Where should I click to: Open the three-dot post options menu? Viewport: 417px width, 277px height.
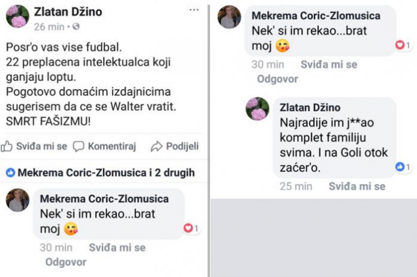click(x=194, y=10)
